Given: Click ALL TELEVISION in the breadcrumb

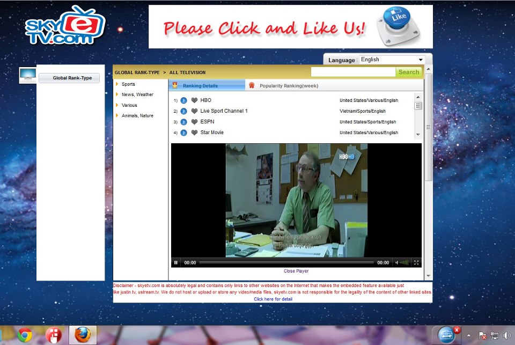Looking at the screenshot, I should pos(187,72).
